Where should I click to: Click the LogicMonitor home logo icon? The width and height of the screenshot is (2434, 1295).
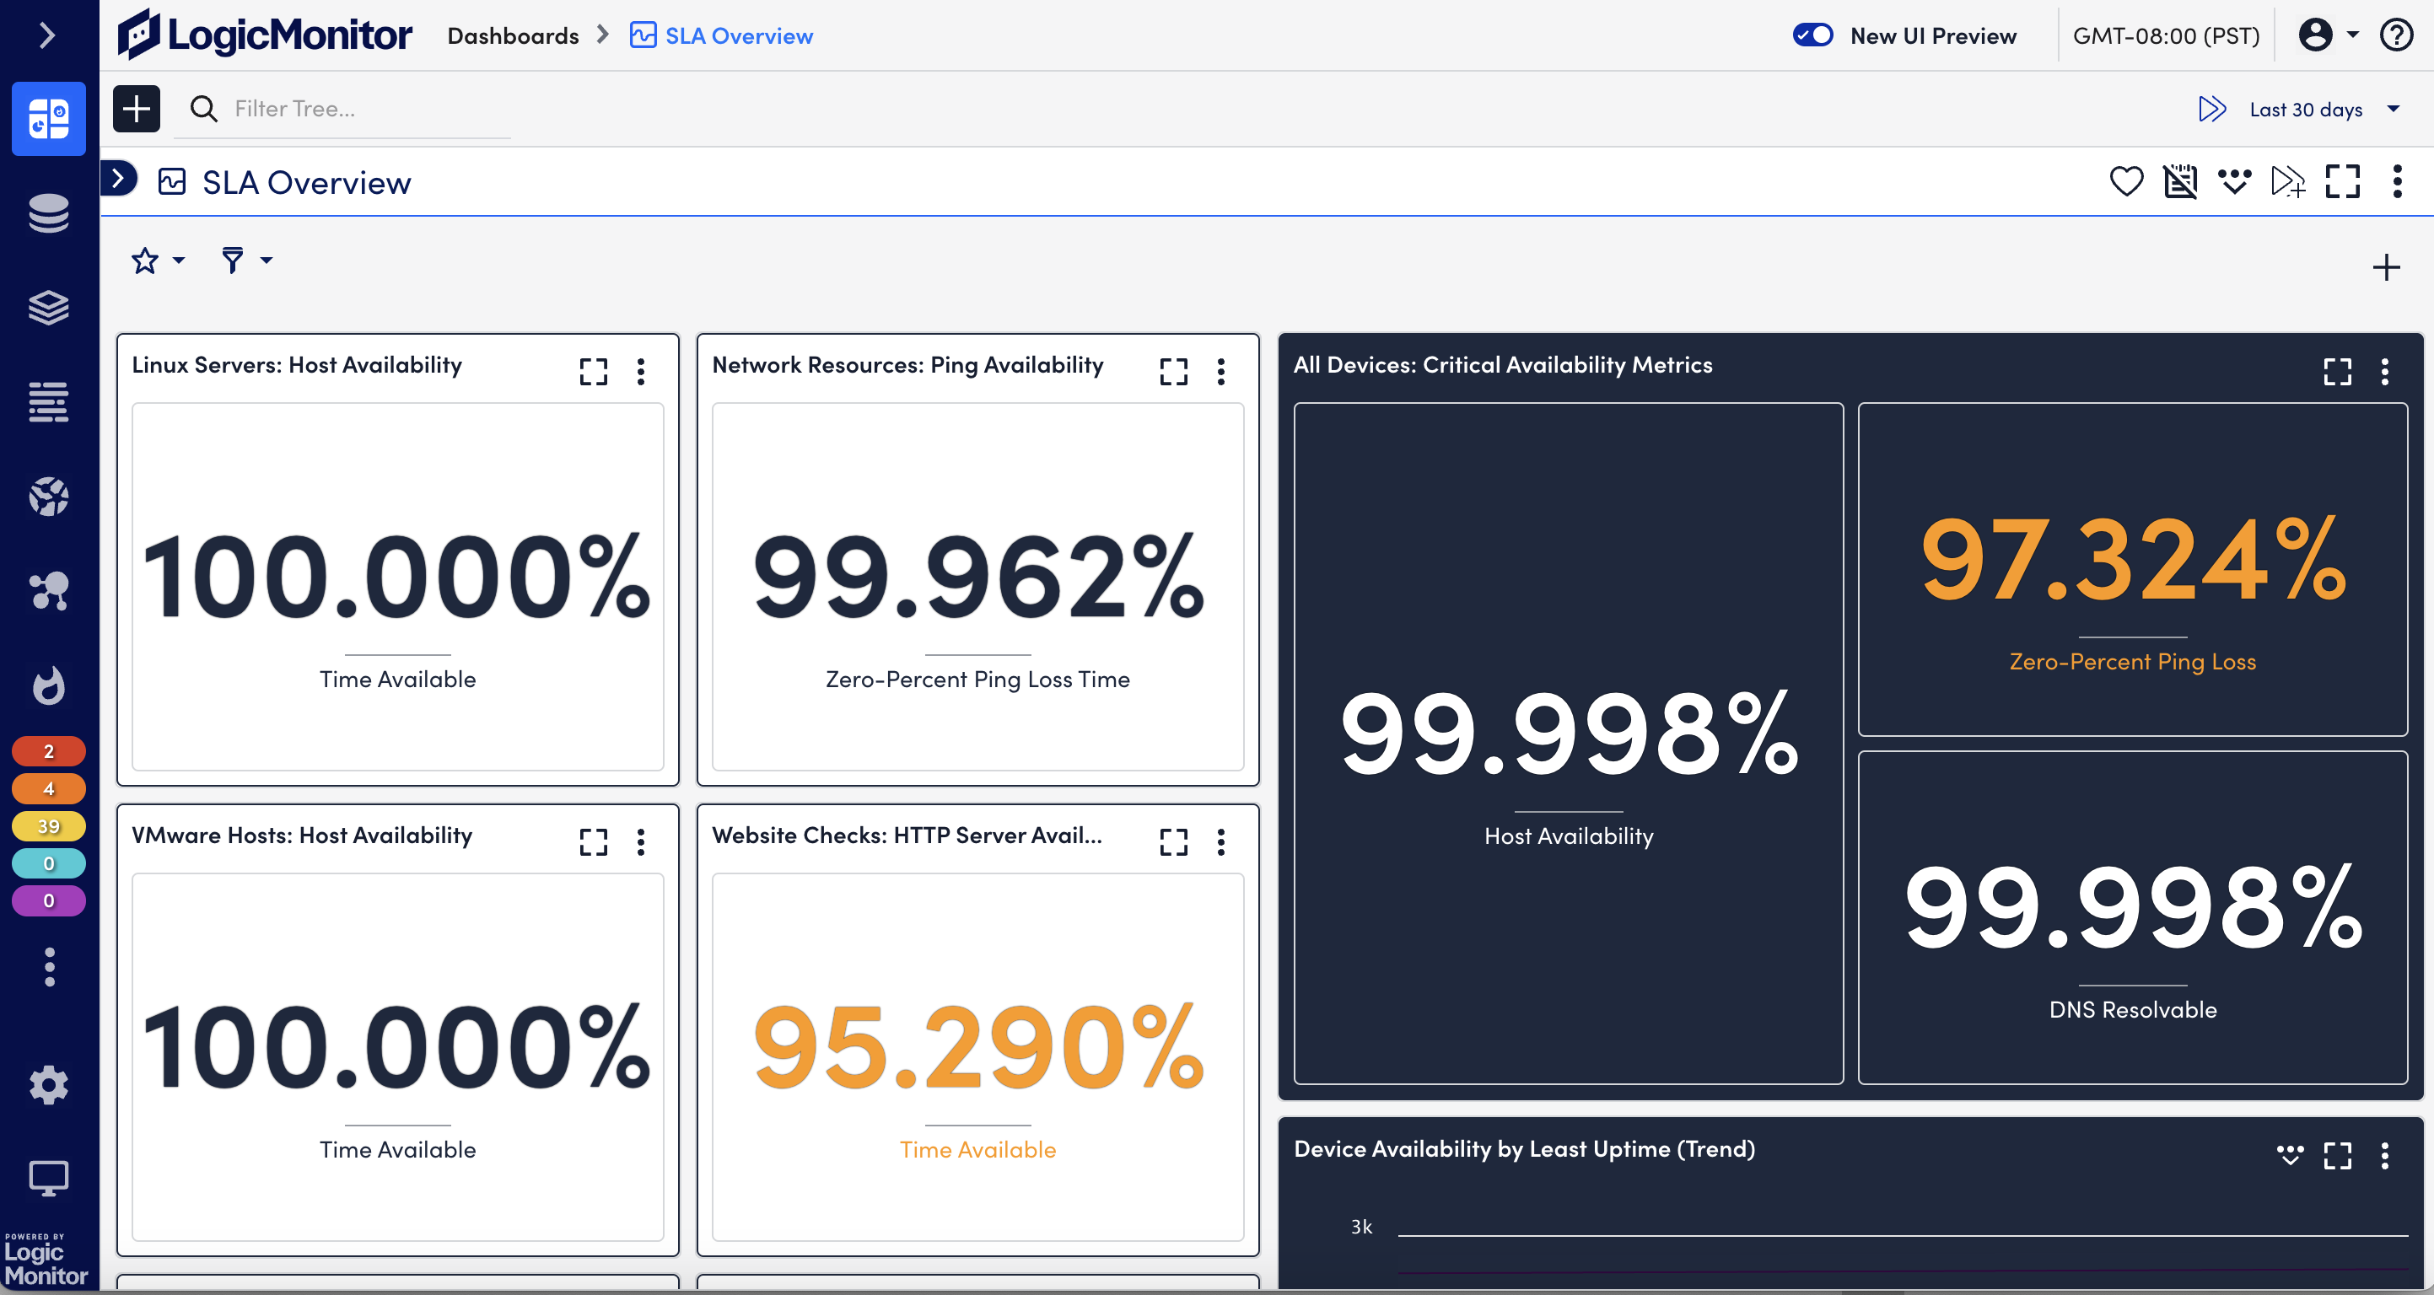coord(143,35)
